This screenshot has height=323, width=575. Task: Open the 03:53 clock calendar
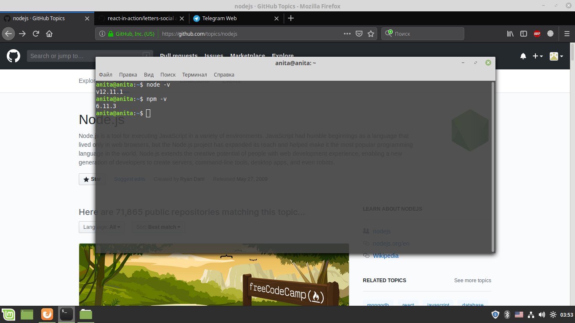click(x=567, y=315)
